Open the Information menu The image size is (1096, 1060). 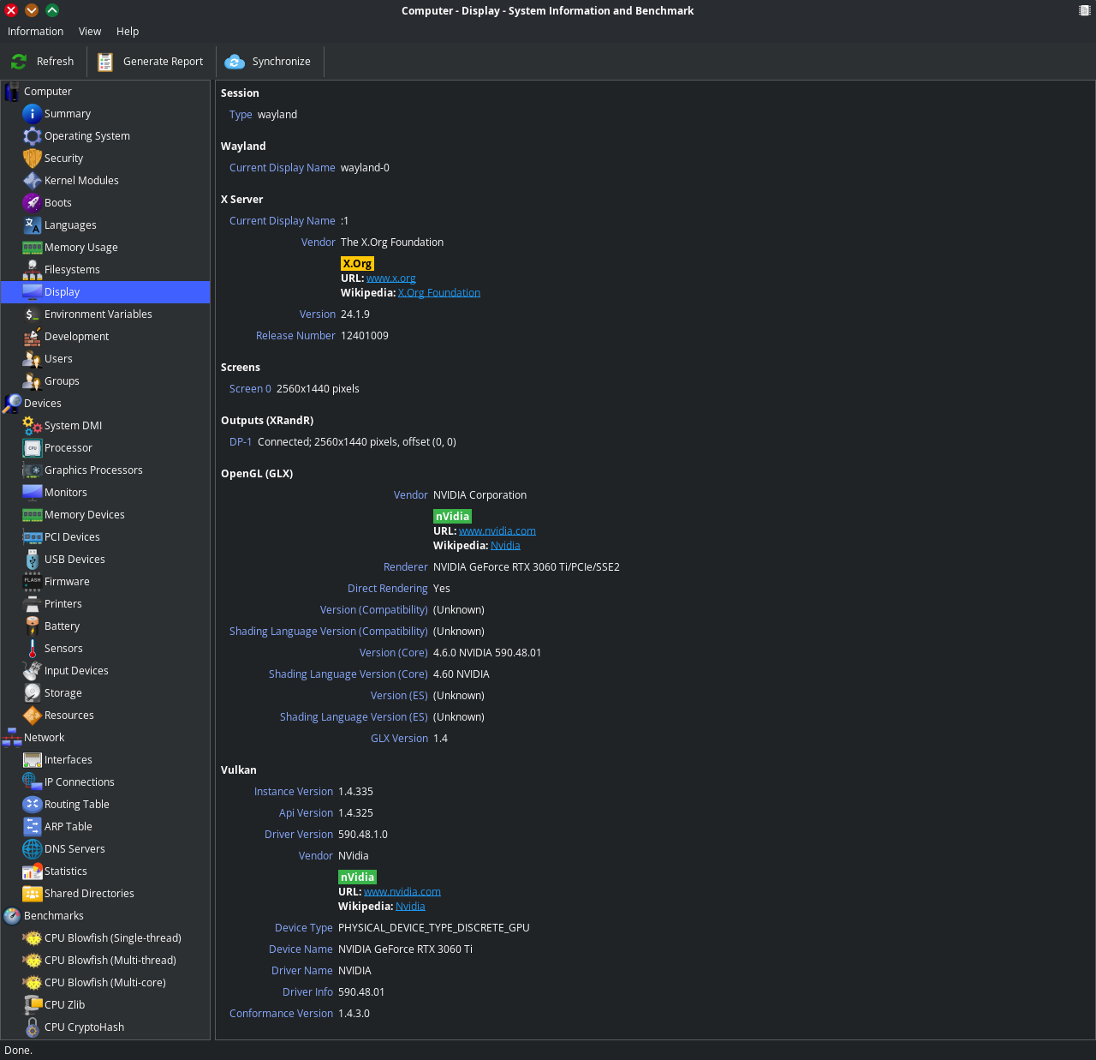point(35,32)
